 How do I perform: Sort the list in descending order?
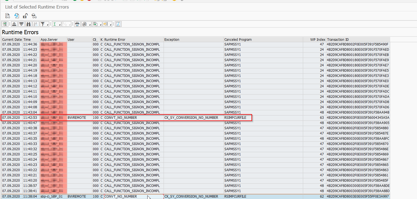pyautogui.click(x=22, y=24)
